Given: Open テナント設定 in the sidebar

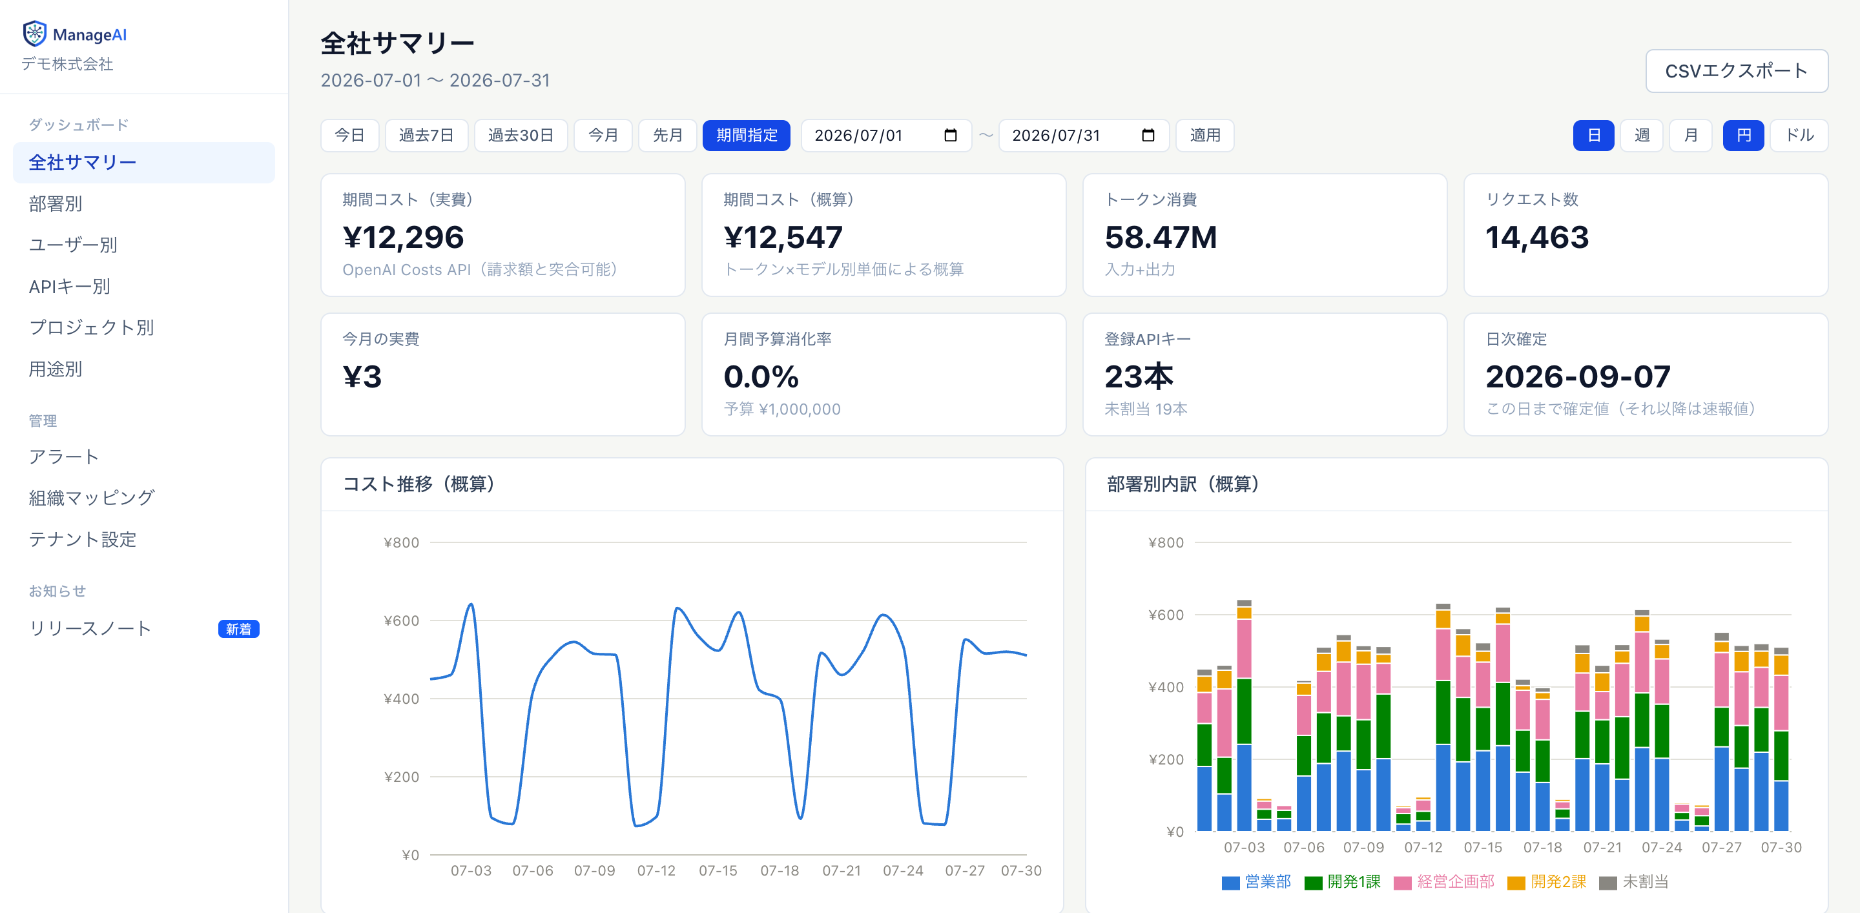Looking at the screenshot, I should [143, 539].
